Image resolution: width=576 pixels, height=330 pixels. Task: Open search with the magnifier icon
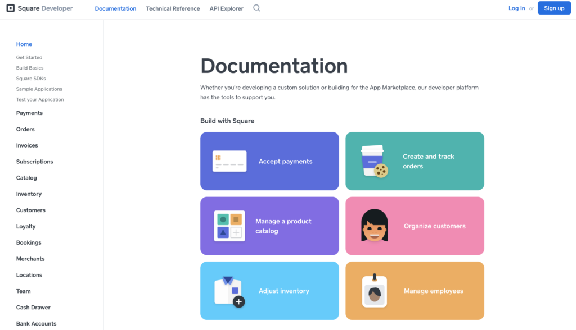pyautogui.click(x=256, y=8)
